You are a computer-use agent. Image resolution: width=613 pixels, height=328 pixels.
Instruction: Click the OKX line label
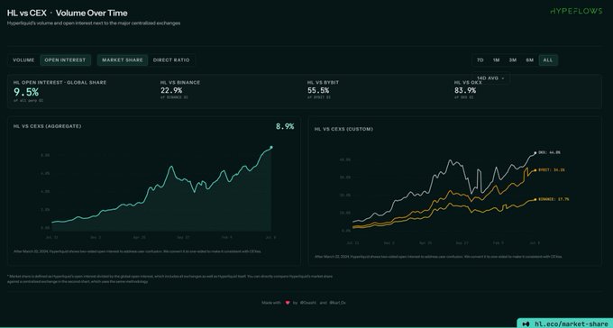click(x=549, y=152)
